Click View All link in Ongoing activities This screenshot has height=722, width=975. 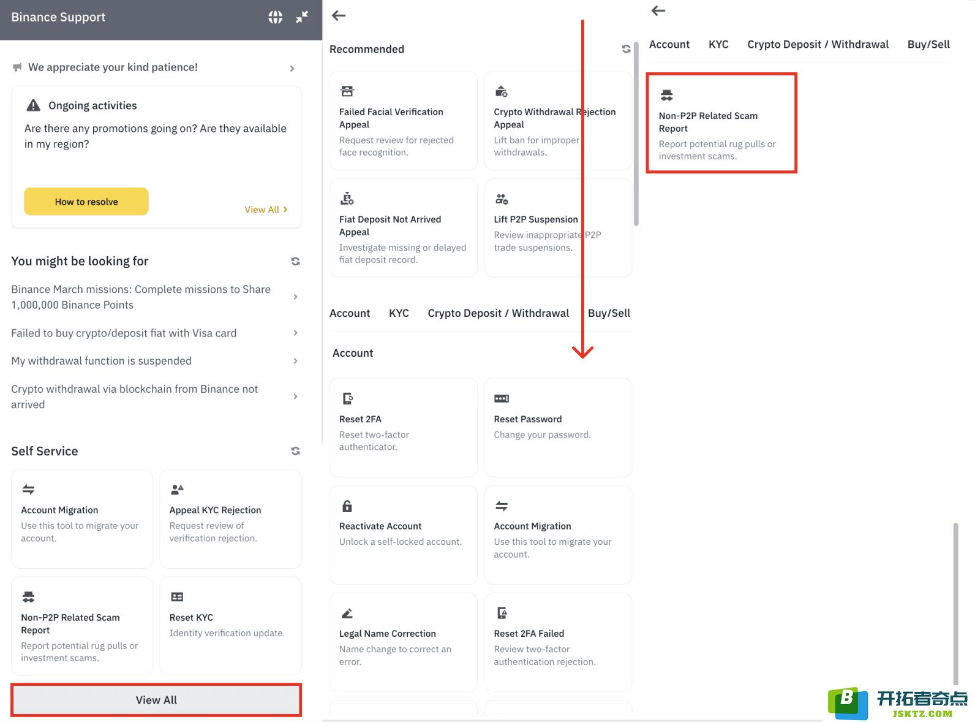(x=266, y=210)
